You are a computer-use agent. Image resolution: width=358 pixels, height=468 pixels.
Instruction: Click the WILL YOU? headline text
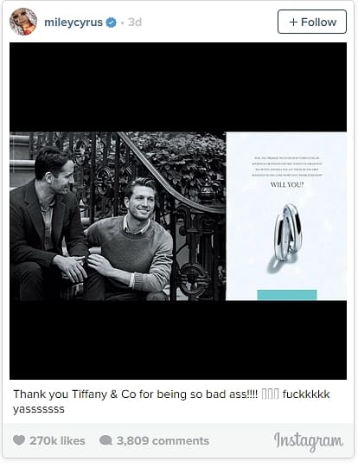coord(287,185)
